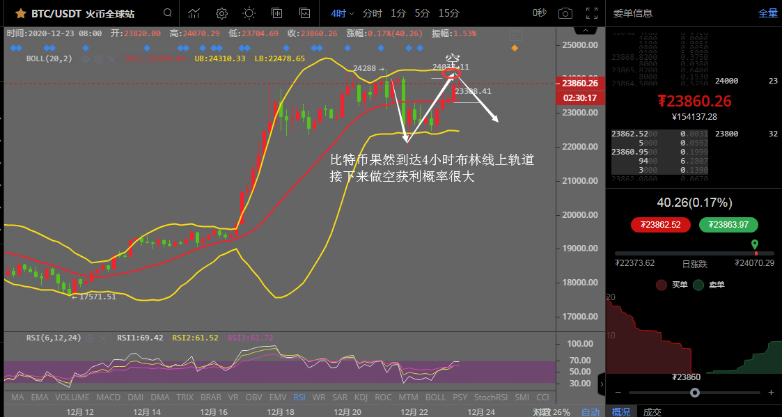Toggle the theme brightness icon

(x=249, y=13)
